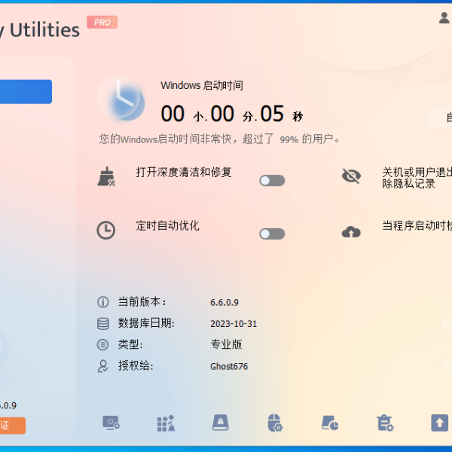Screen dimensions: 452x452
Task: Click the broom icon for deep clean
Action: coord(106,176)
